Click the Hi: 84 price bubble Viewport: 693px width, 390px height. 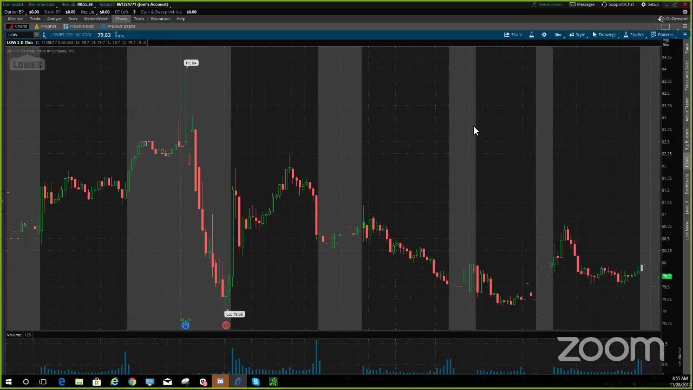coord(191,63)
